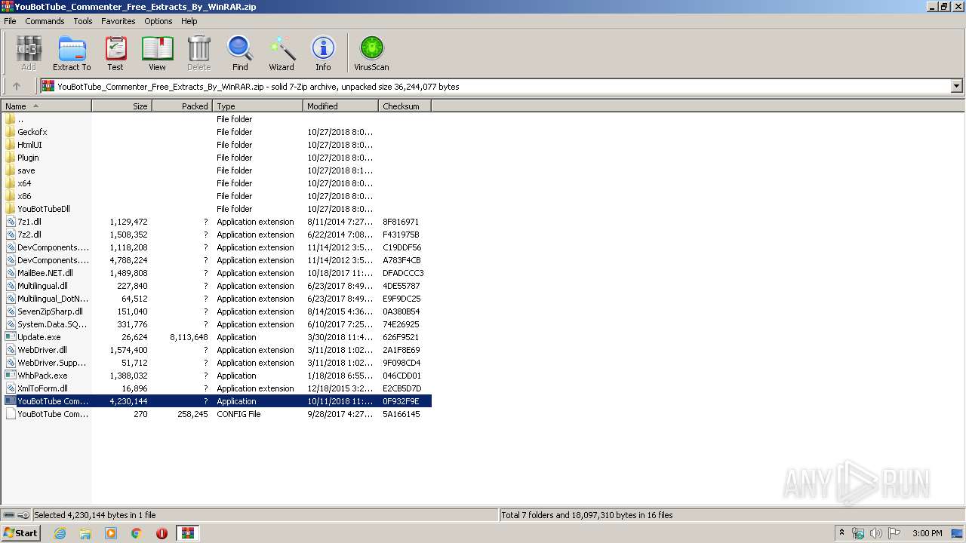The width and height of the screenshot is (966, 543).
Task: Select the highlighted YouBotTube Application row
Action: point(217,401)
